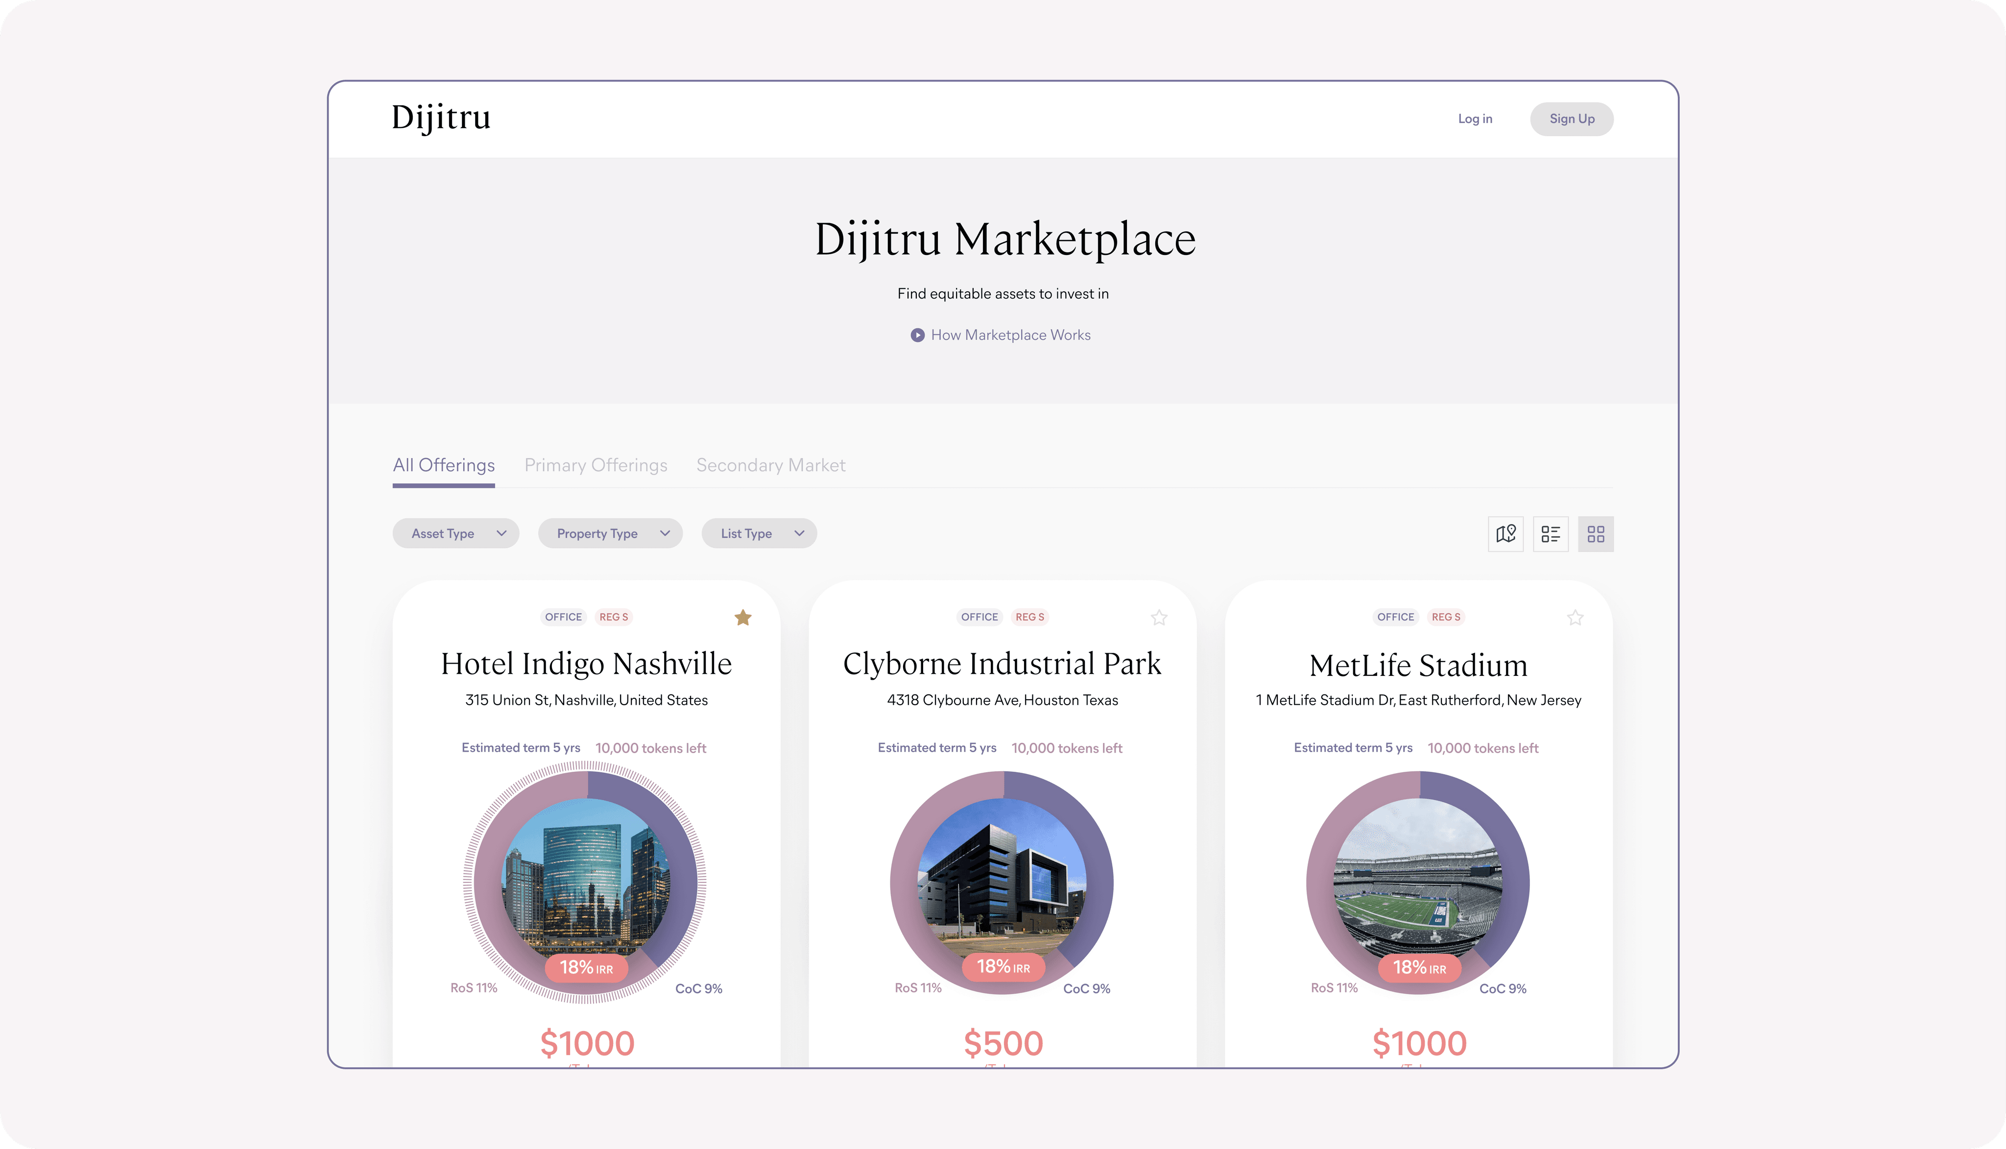Click the Log in link
Viewport: 2006px width, 1149px height.
[1475, 119]
